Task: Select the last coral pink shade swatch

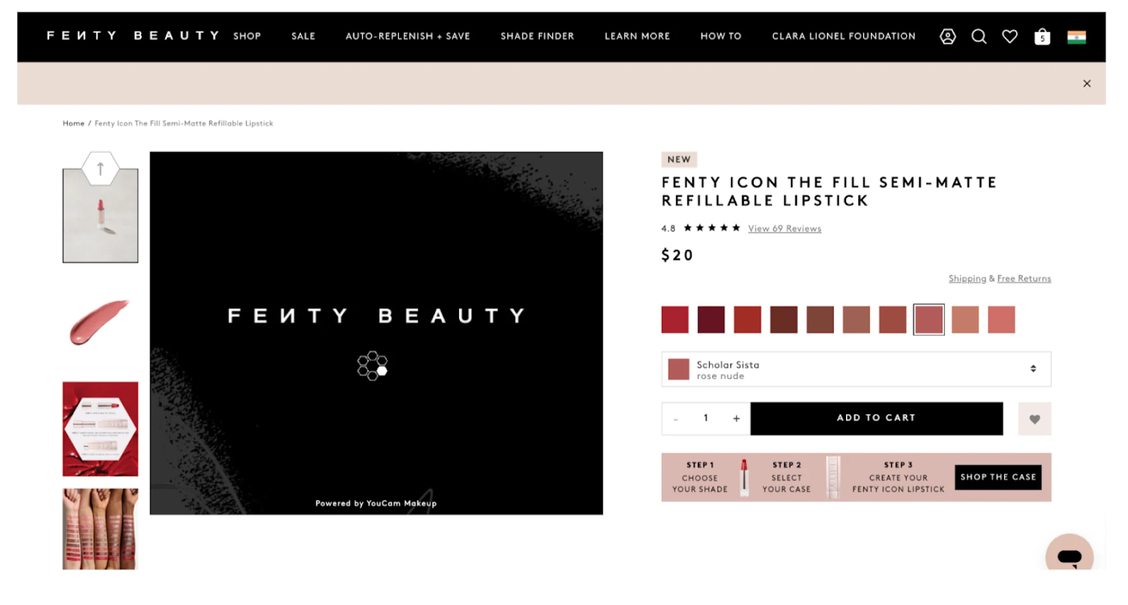Action: point(1001,320)
